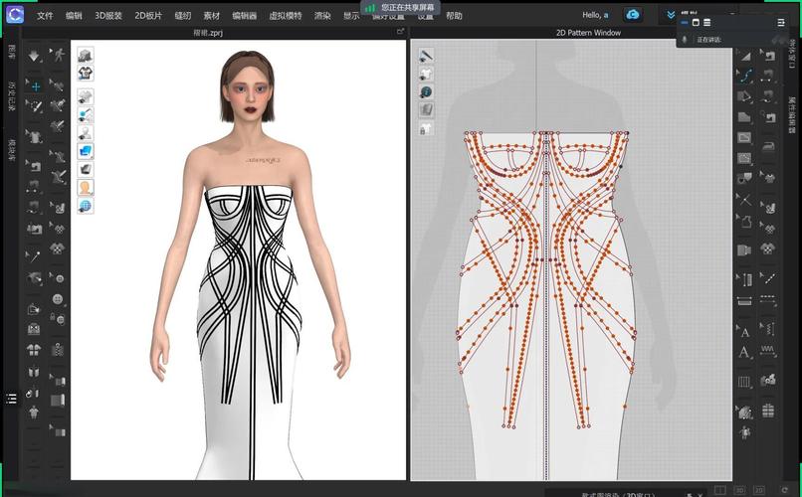Pop out the 3D window via corner icon
The image size is (802, 497).
[x=400, y=32]
